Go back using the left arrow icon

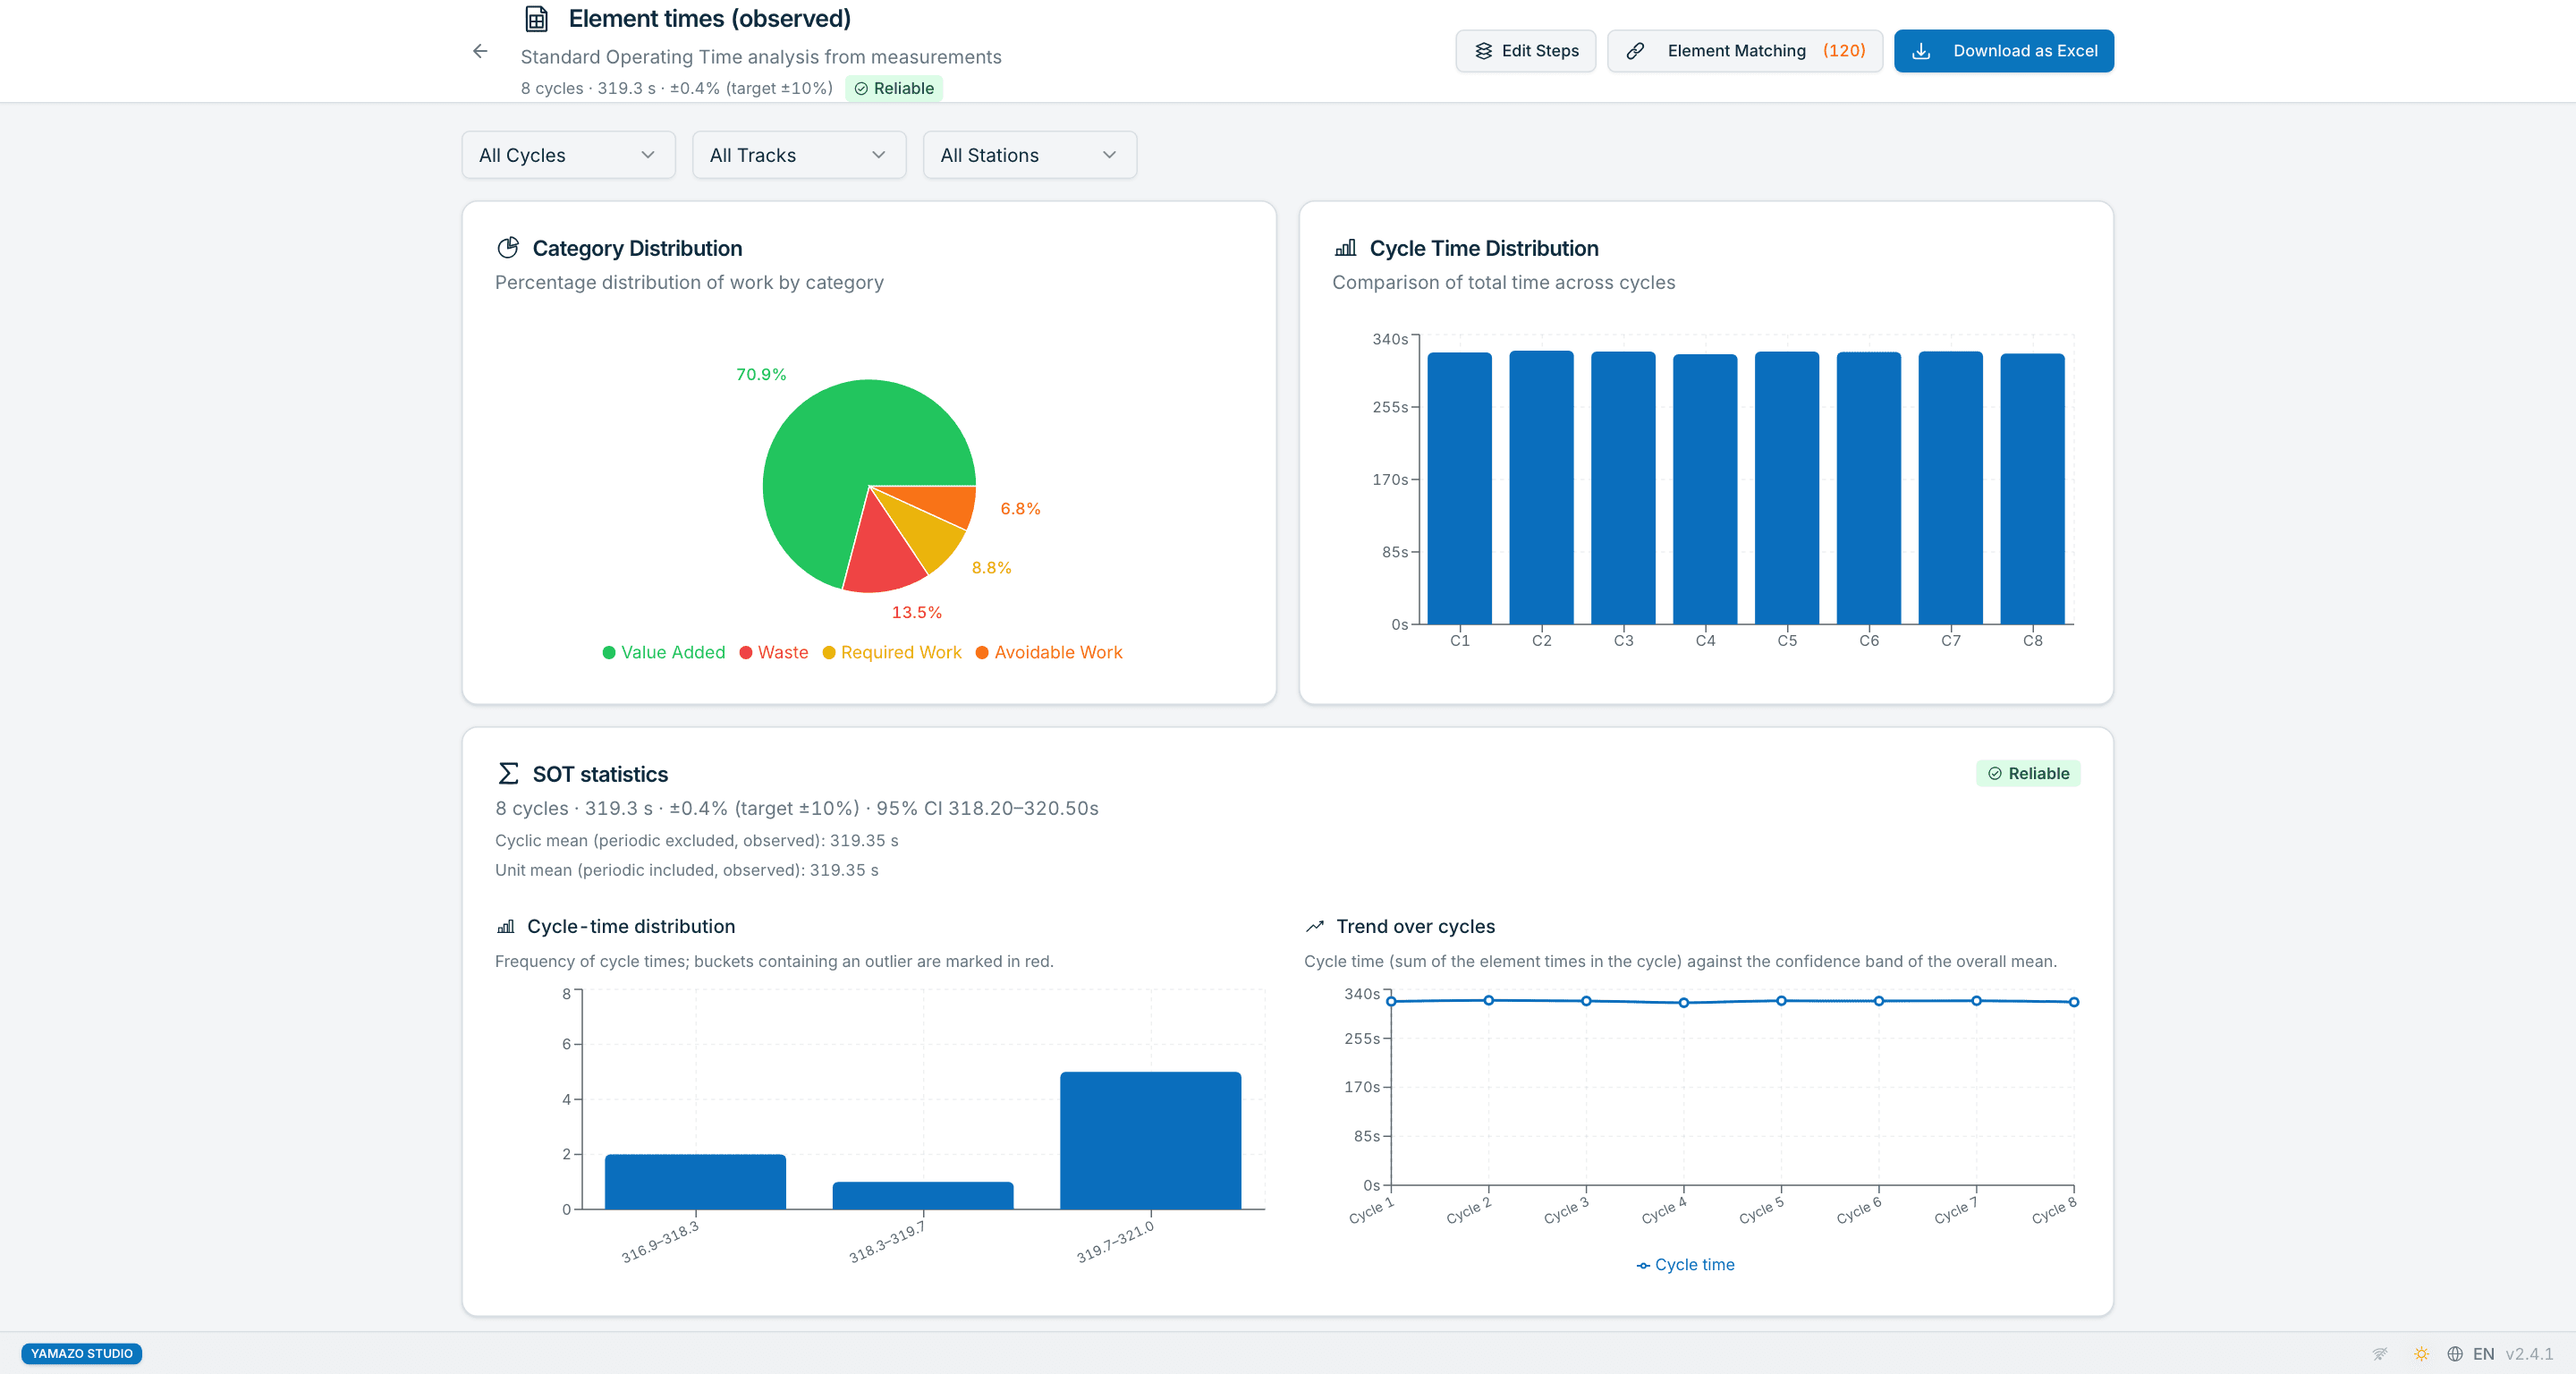pos(480,51)
